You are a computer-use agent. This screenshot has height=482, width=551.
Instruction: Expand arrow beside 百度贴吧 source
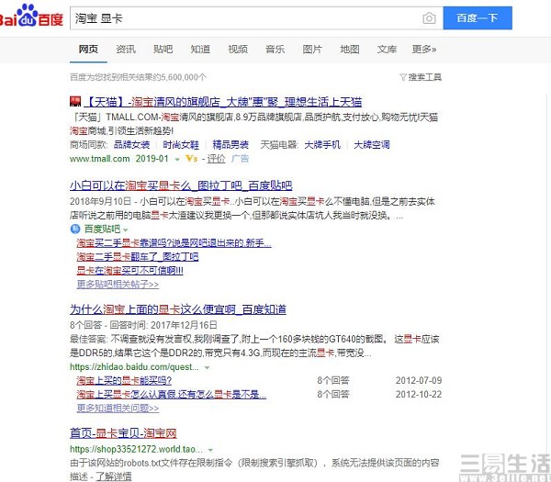coord(126,230)
